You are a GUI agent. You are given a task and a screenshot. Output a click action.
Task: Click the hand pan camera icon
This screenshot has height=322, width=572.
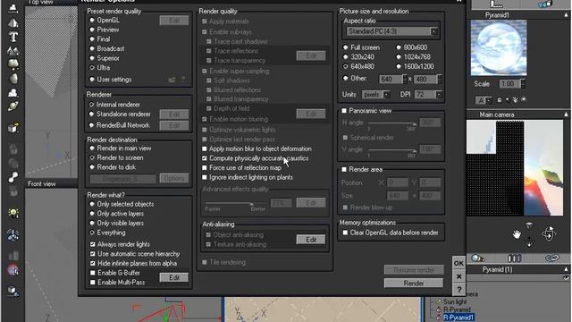[517, 234]
